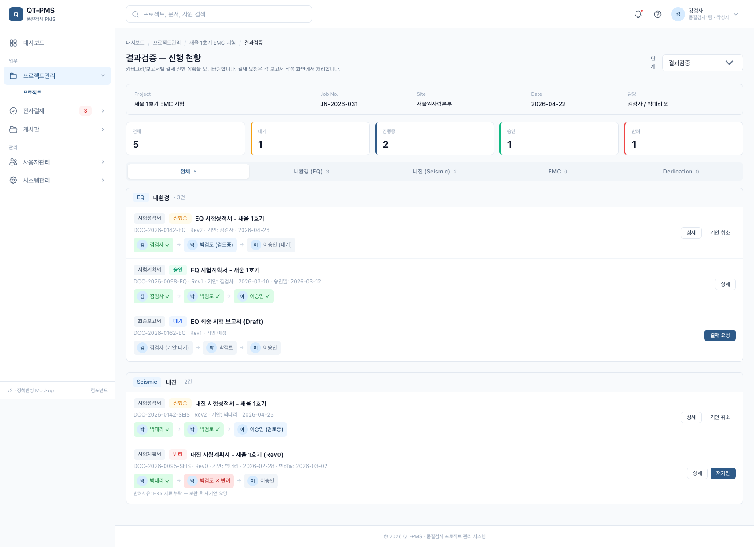Screen dimensions: 754x547
Task: Open the help question mark icon
Action: [x=658, y=14]
